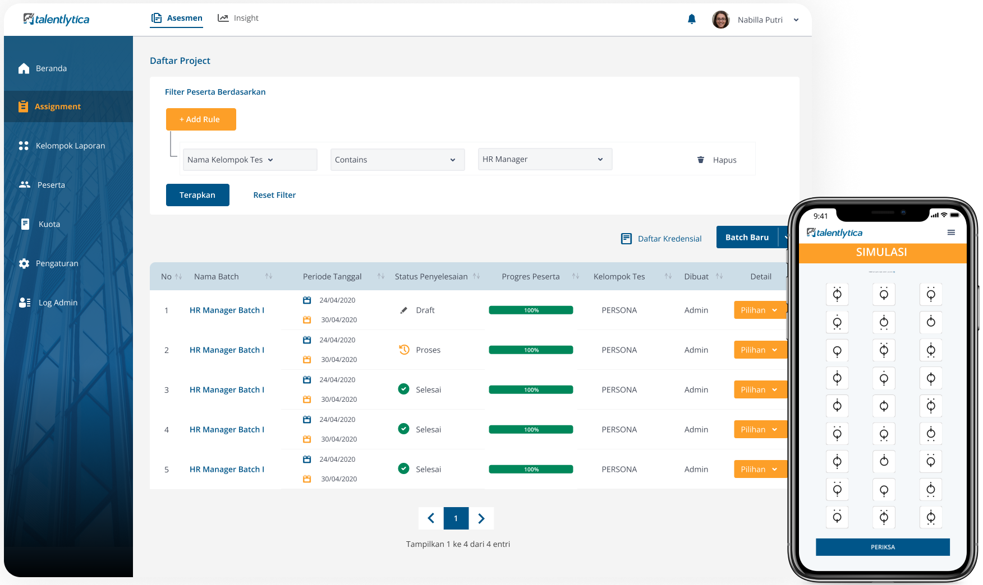Click the end date calendar icon in row 5
The image size is (983, 585).
(x=307, y=479)
